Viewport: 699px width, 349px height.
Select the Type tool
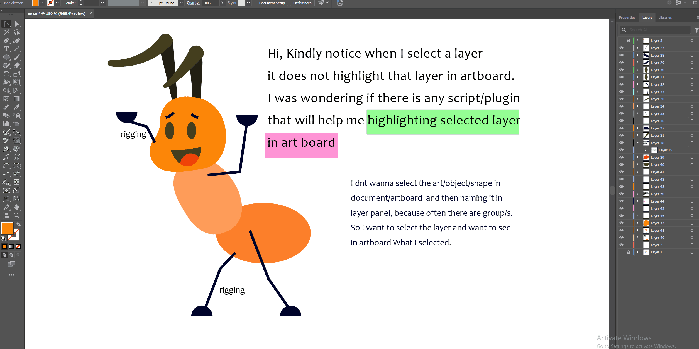pyautogui.click(x=6, y=49)
